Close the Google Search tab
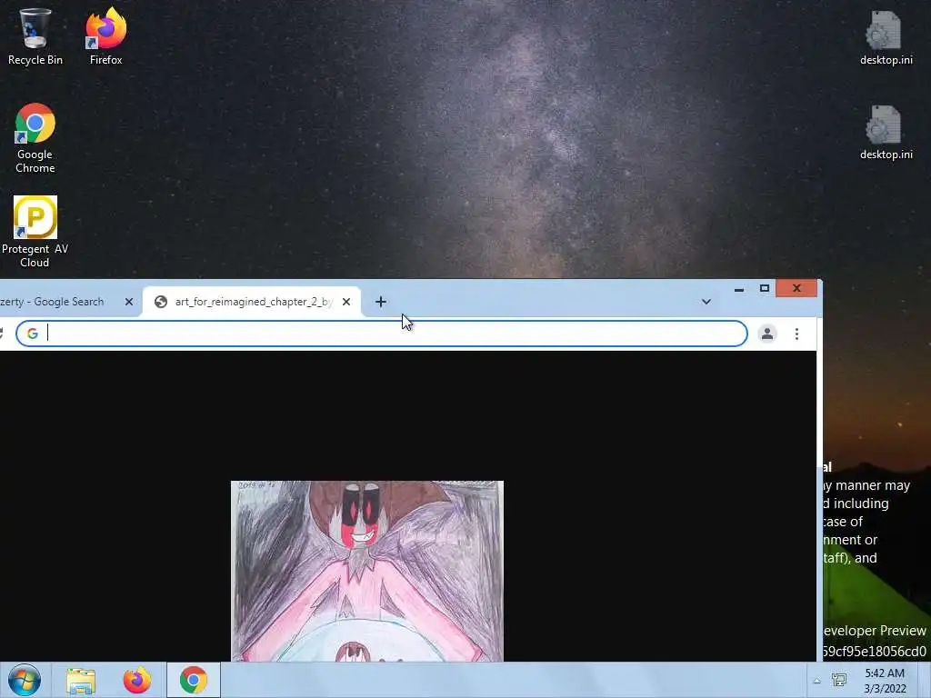 click(129, 302)
